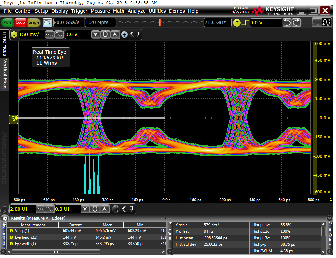Click the redo arrow icon

[x=296, y=22]
